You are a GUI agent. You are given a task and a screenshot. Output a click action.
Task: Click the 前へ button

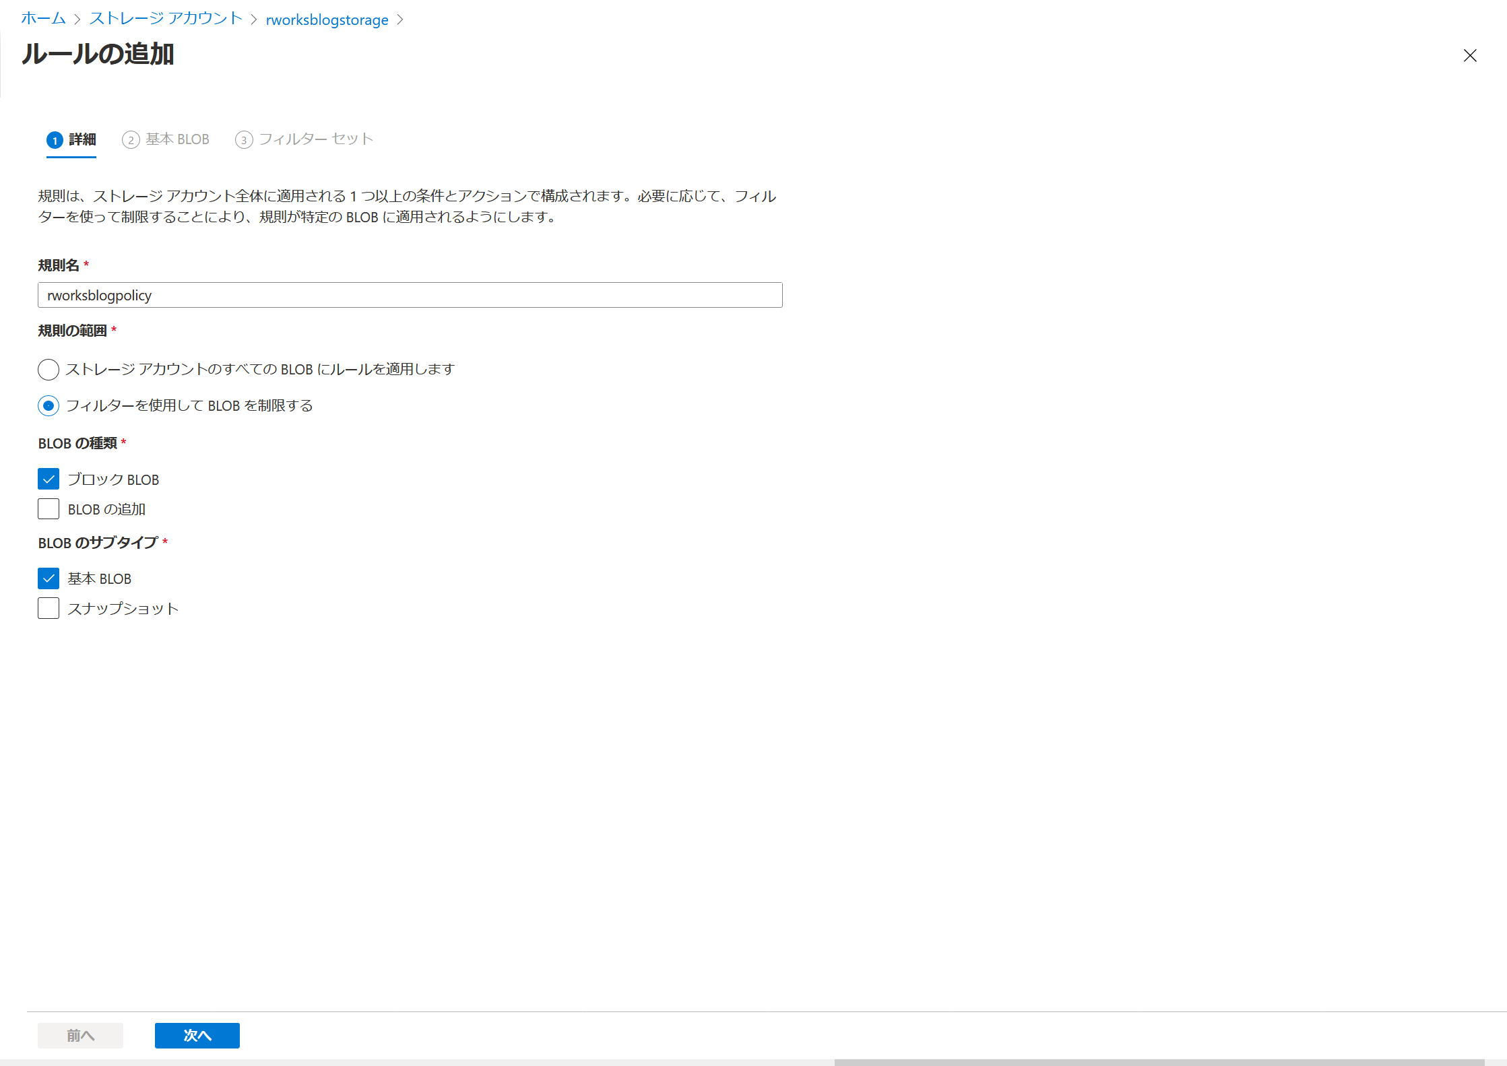point(80,1035)
